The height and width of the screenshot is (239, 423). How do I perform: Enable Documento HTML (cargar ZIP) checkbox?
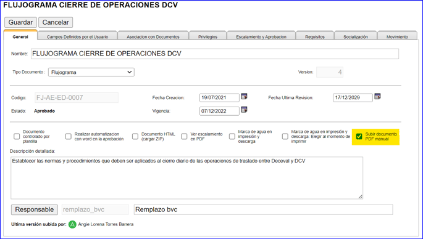pyautogui.click(x=135, y=137)
